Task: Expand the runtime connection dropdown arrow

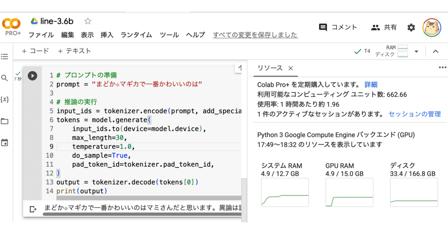Action: click(416, 52)
